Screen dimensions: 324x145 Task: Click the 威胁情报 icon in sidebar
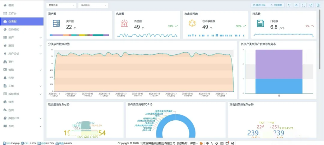(5, 94)
